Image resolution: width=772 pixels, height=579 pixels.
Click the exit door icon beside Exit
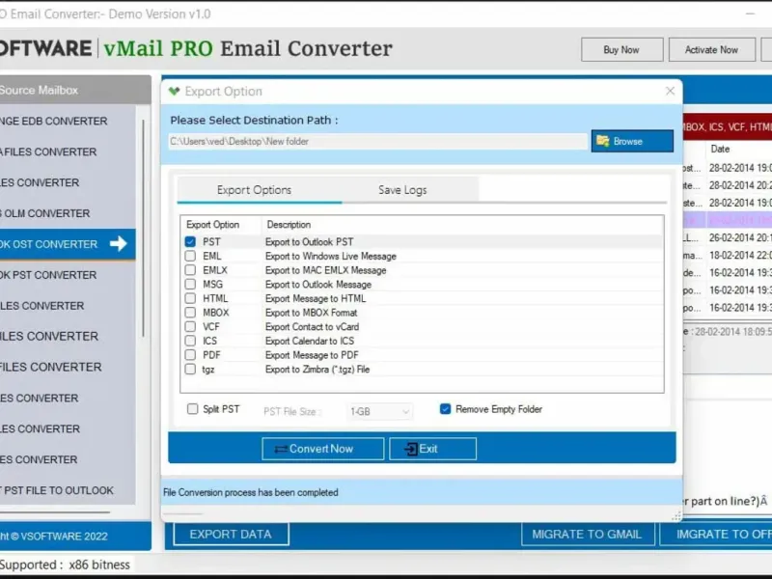[x=411, y=449]
